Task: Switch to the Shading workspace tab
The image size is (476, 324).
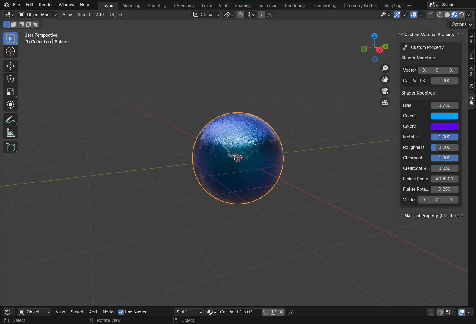Action: pos(243,5)
